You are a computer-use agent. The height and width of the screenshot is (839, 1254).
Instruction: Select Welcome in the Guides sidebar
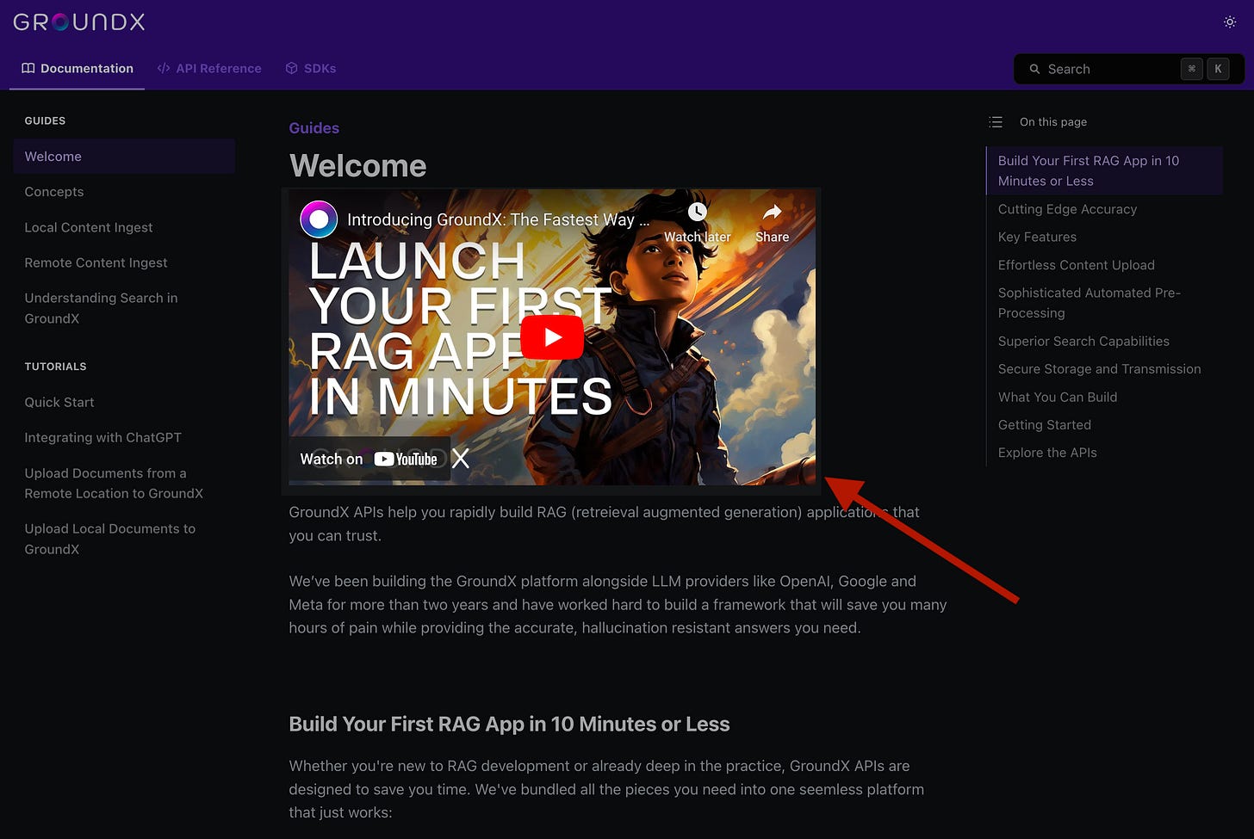coord(124,157)
